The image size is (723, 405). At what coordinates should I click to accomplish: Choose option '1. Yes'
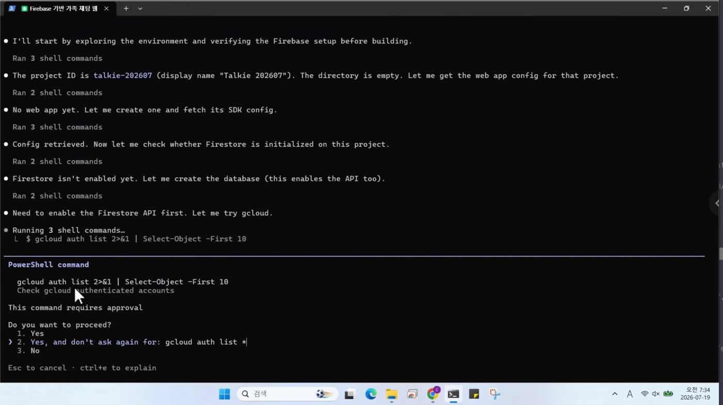30,333
